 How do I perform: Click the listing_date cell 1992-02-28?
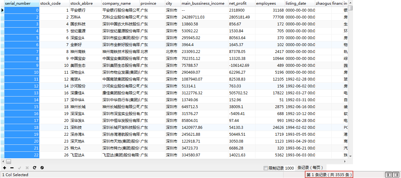(x=300, y=79)
